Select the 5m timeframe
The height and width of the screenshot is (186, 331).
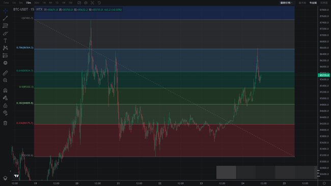pyautogui.click(x=21, y=3)
